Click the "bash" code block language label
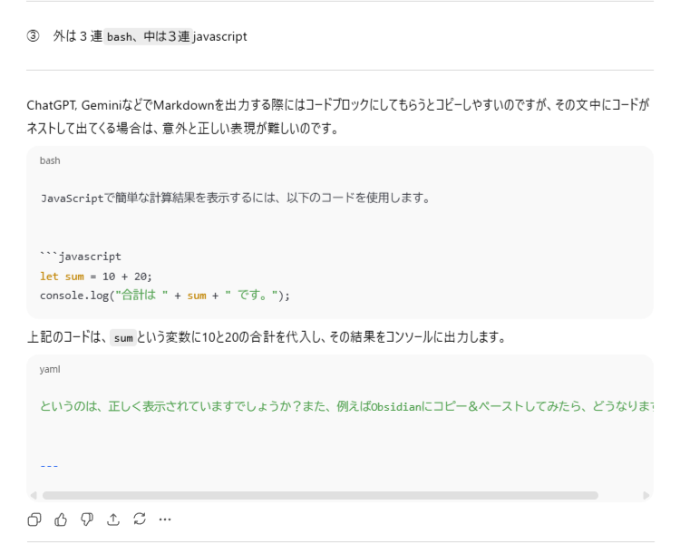Viewport: 680px width, 544px height. (50, 160)
